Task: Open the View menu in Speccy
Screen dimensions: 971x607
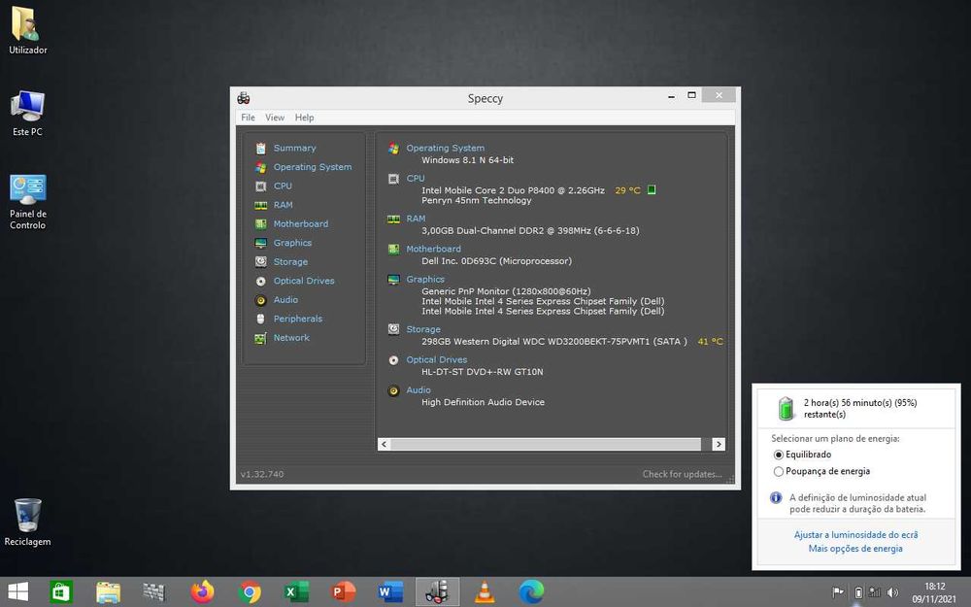Action: pos(275,118)
